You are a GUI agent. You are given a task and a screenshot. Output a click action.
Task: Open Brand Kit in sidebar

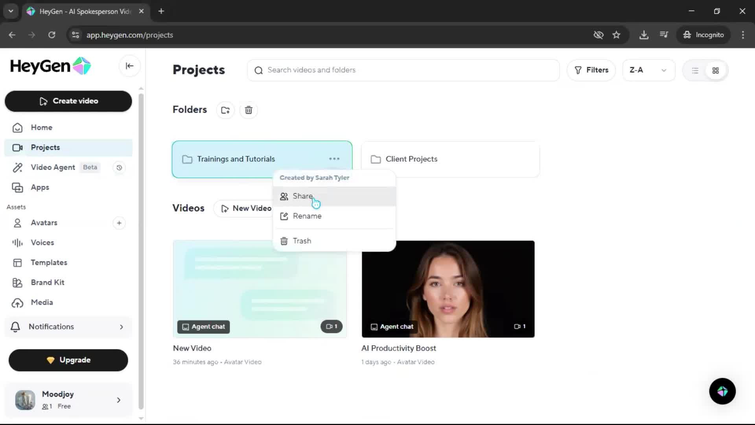pos(48,283)
